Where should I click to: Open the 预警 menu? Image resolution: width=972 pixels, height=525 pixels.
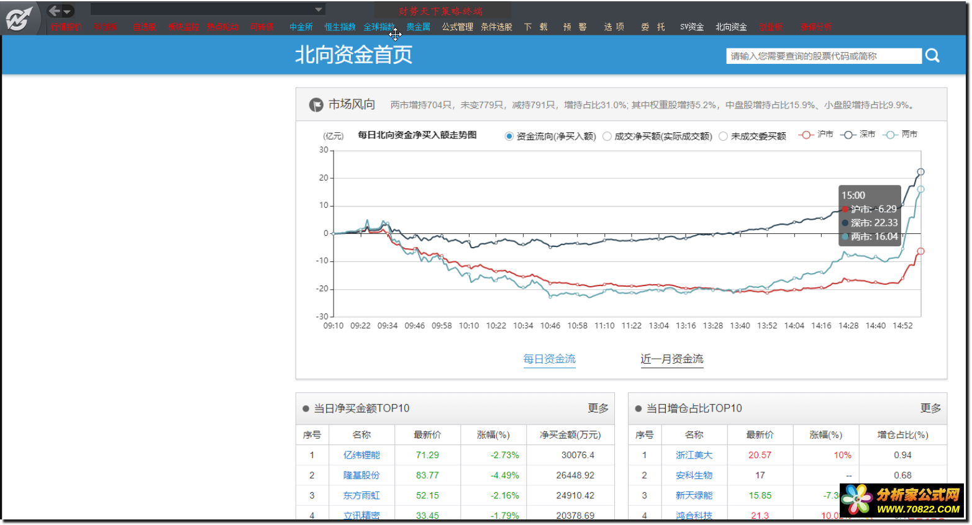tap(575, 27)
